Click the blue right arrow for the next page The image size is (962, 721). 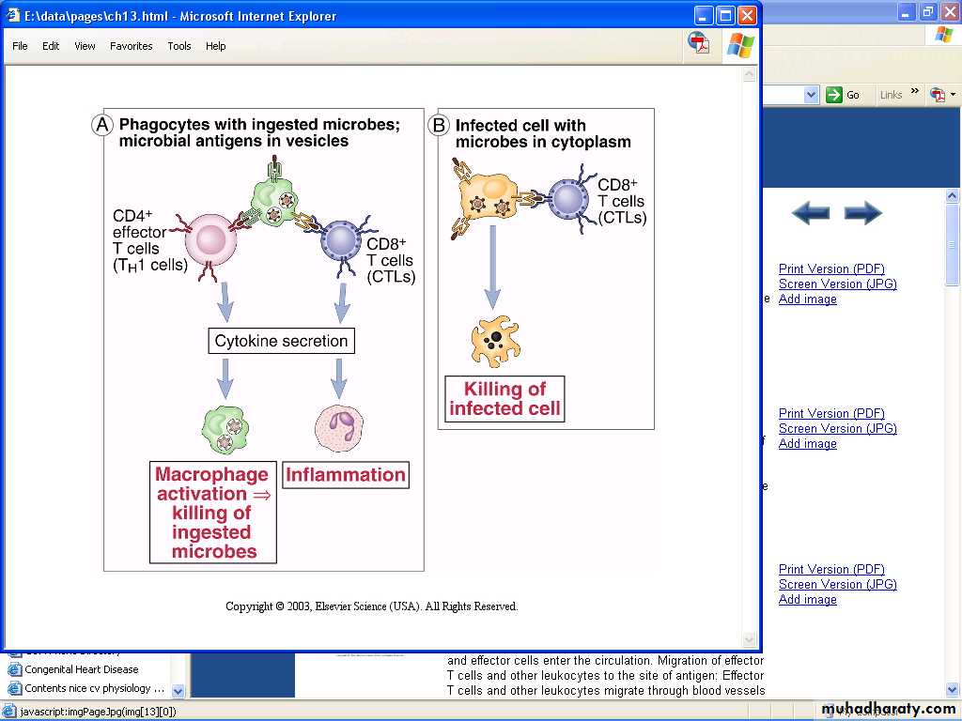tap(862, 213)
